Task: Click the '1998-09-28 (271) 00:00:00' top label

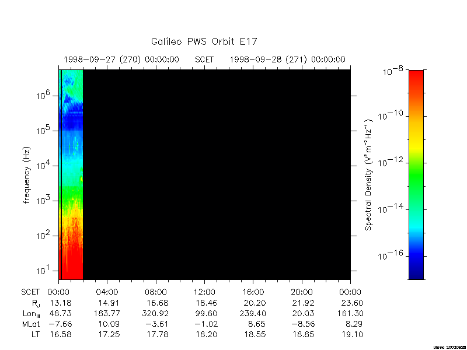Action: coord(287,60)
